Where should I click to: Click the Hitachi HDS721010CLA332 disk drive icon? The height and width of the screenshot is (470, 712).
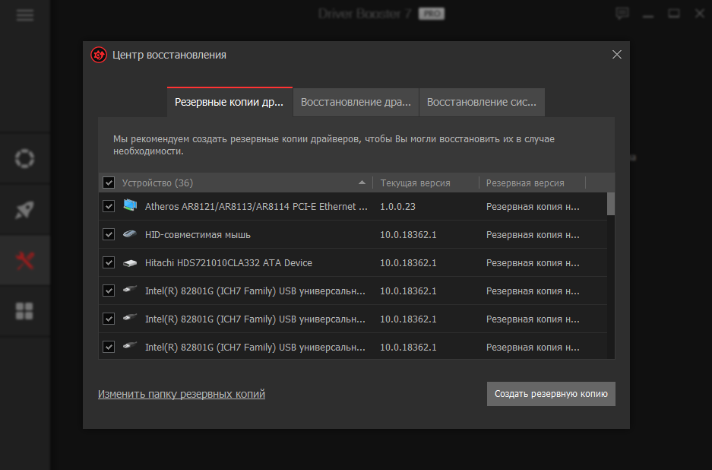[130, 263]
